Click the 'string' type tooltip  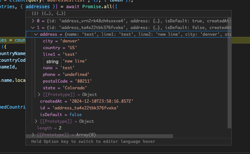(x=52, y=62)
